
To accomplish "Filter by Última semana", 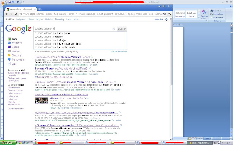I will tap(15, 94).
